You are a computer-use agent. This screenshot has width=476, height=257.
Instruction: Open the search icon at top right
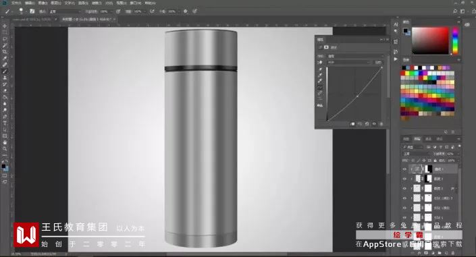(455, 11)
